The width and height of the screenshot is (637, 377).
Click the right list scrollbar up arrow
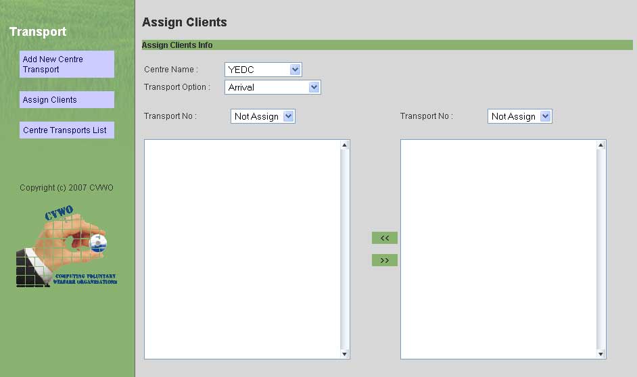[601, 145]
